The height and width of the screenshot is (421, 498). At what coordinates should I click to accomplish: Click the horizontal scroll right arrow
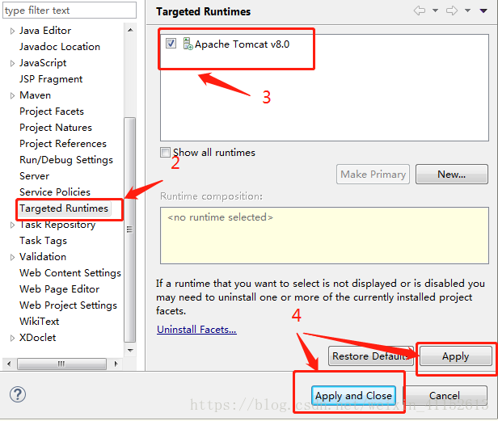click(116, 364)
